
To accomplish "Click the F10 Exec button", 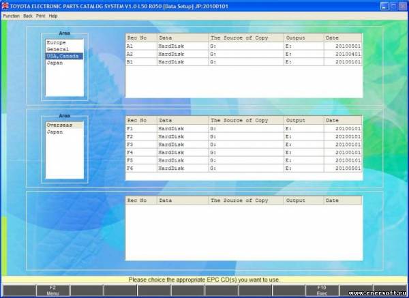I will (x=322, y=290).
